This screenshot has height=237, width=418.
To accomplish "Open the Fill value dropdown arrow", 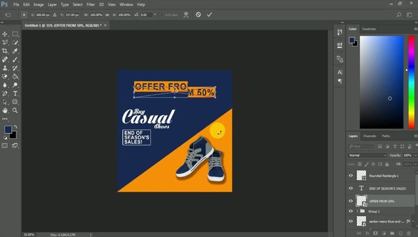I will pos(415,164).
